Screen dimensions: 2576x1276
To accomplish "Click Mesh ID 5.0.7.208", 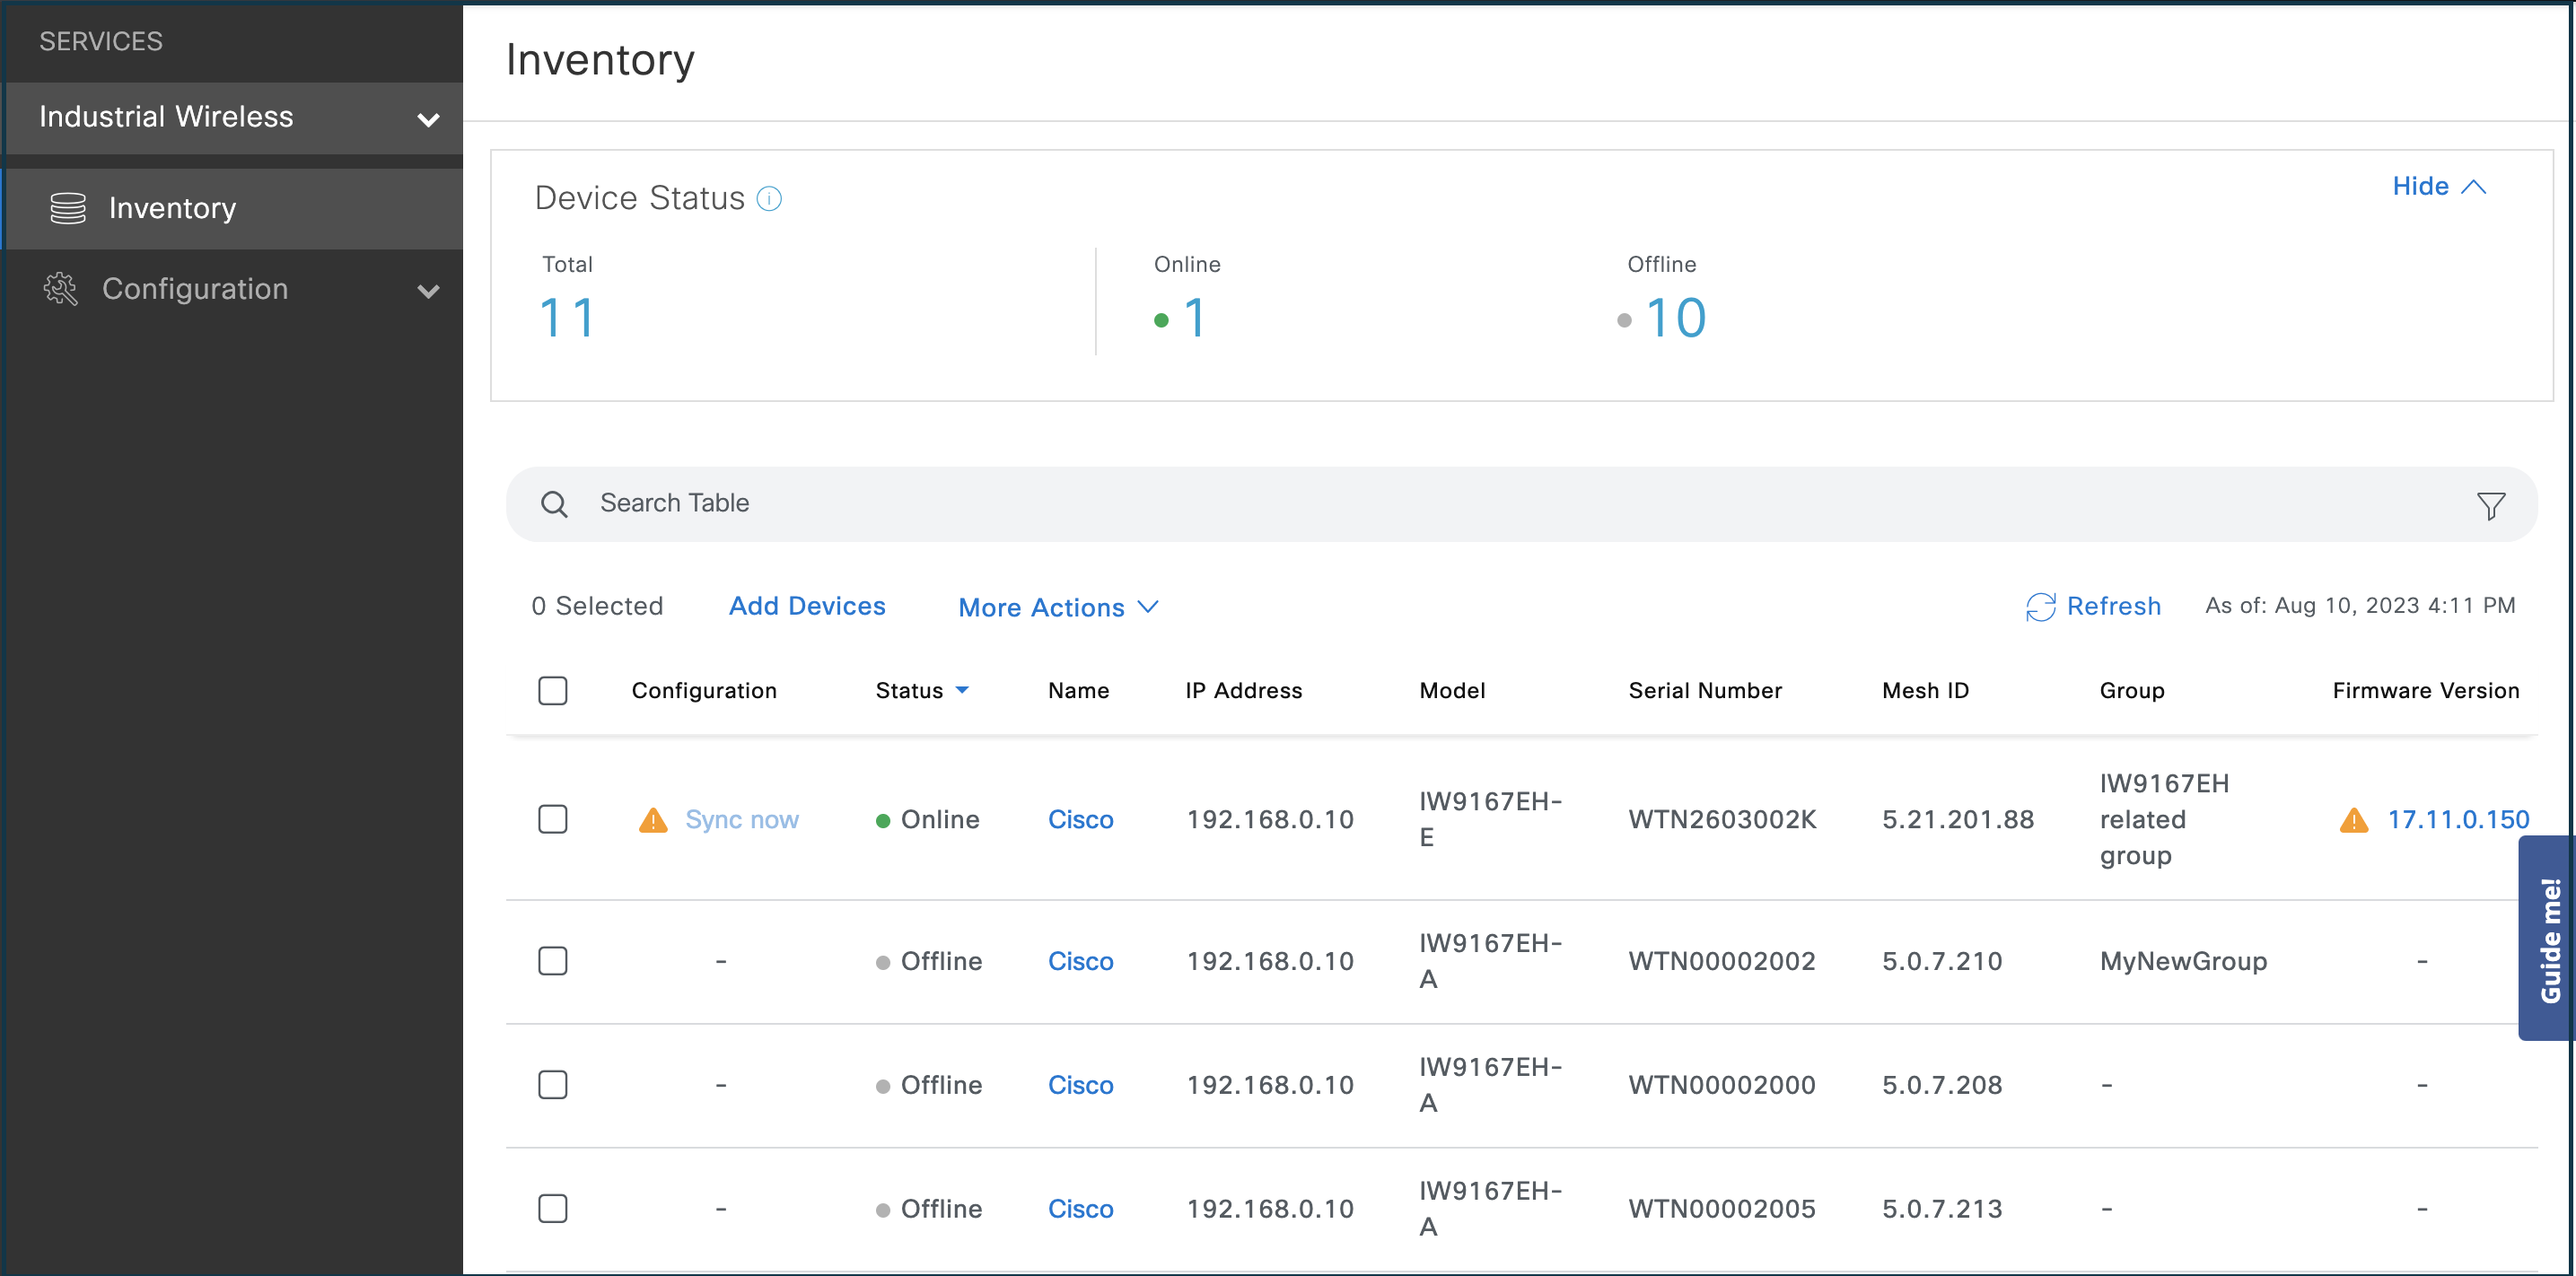I will [1941, 1085].
